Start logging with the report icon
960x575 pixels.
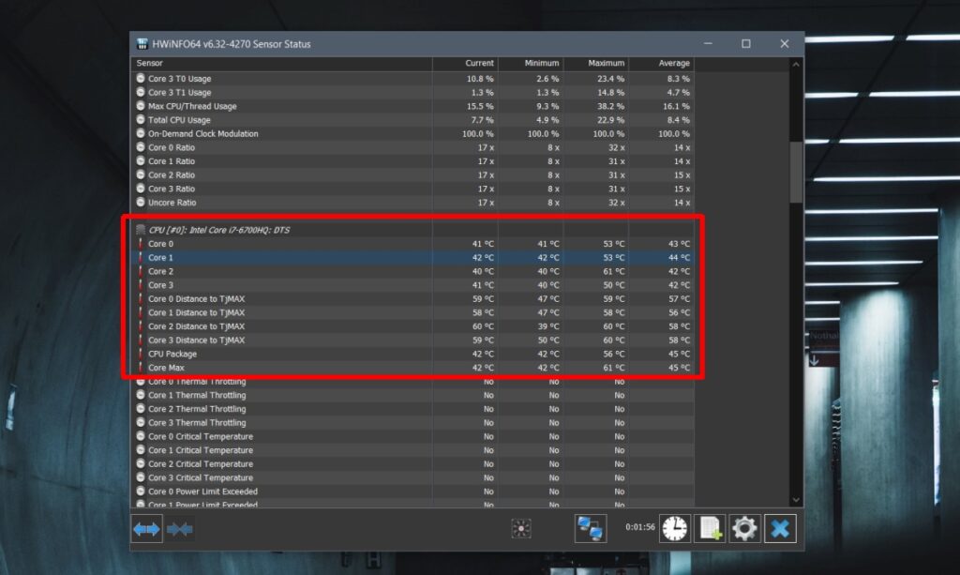coord(710,528)
